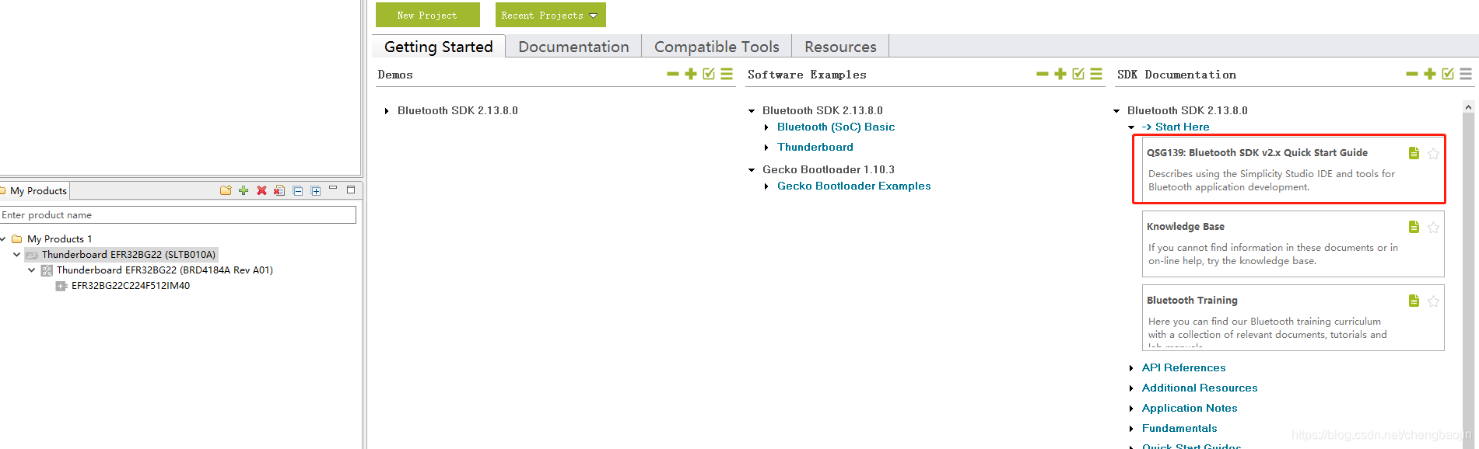Toggle the favorite star on Bluetooth Training card
The width and height of the screenshot is (1479, 449).
(x=1433, y=301)
